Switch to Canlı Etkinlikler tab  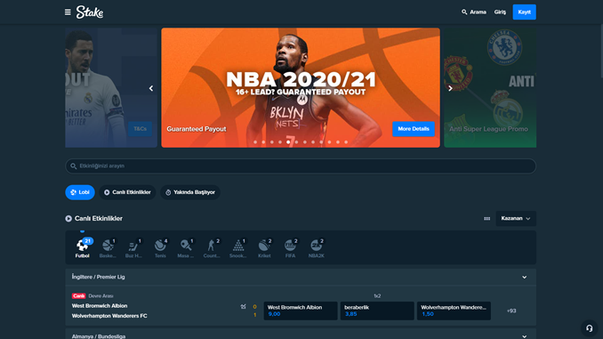point(127,192)
